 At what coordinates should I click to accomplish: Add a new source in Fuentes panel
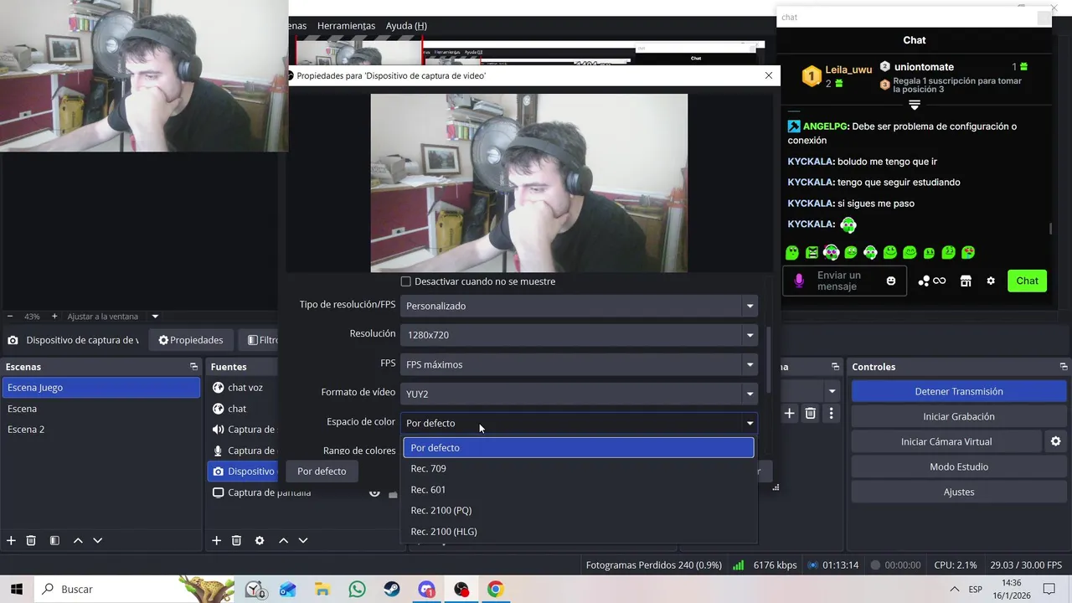(x=216, y=541)
